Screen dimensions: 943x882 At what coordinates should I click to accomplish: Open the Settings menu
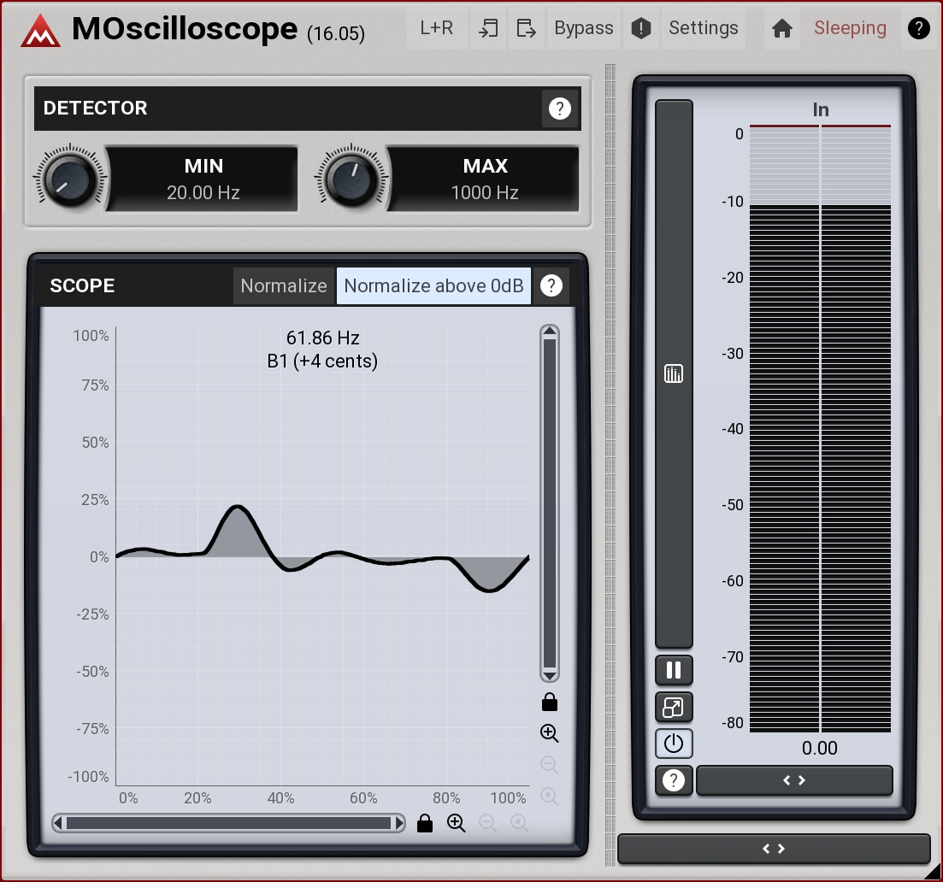[703, 28]
